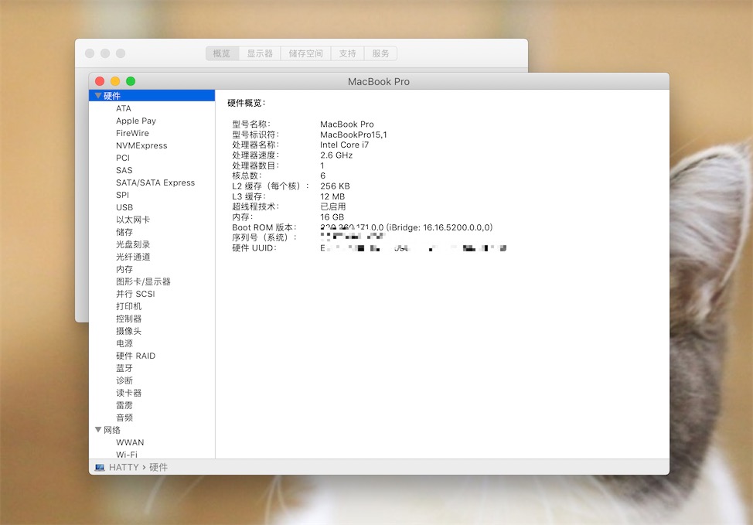Click HATTY in the bottom path bar
The width and height of the screenshot is (753, 525).
pyautogui.click(x=124, y=467)
